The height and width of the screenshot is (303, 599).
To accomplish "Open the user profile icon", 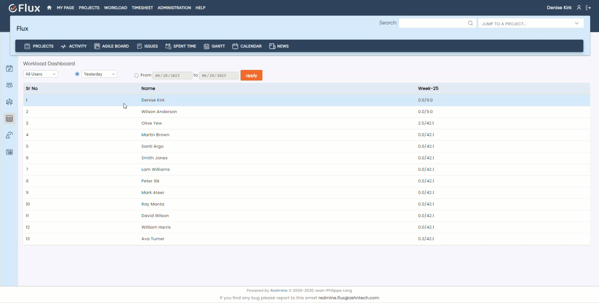I will point(579,8).
